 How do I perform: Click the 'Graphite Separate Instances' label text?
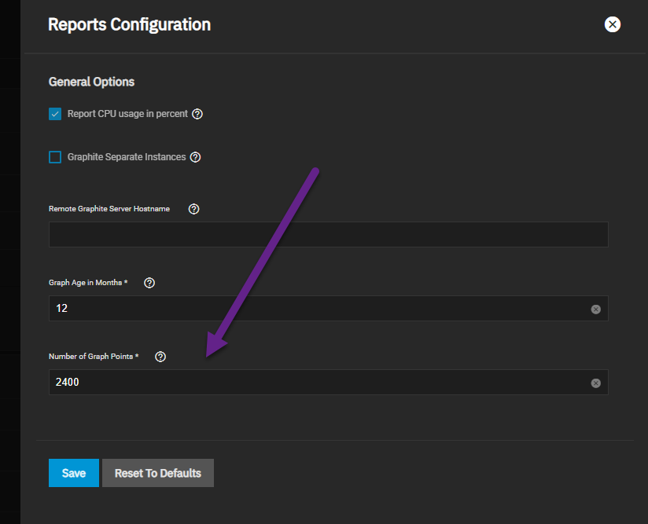[x=127, y=157]
